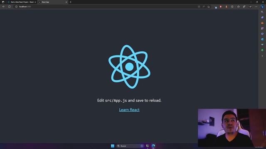
Task: Click the taskbar Buscar search box
Action: 130,146
